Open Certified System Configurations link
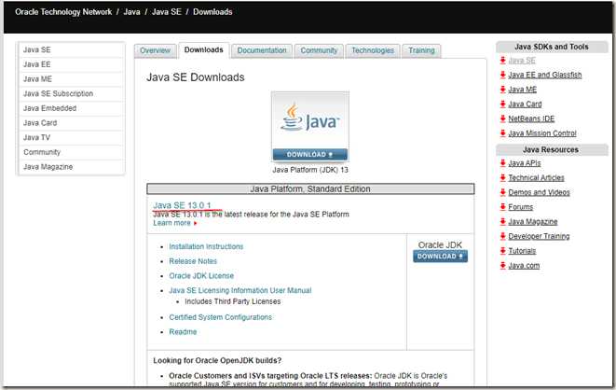 coord(220,317)
